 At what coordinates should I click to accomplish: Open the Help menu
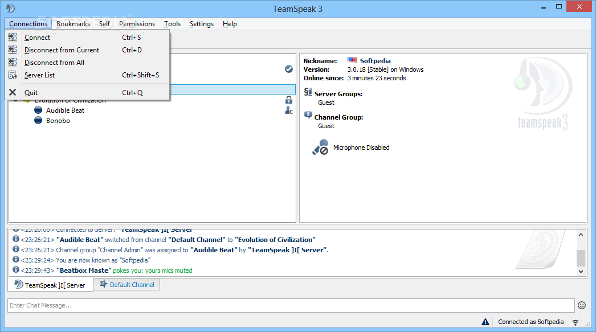[230, 24]
